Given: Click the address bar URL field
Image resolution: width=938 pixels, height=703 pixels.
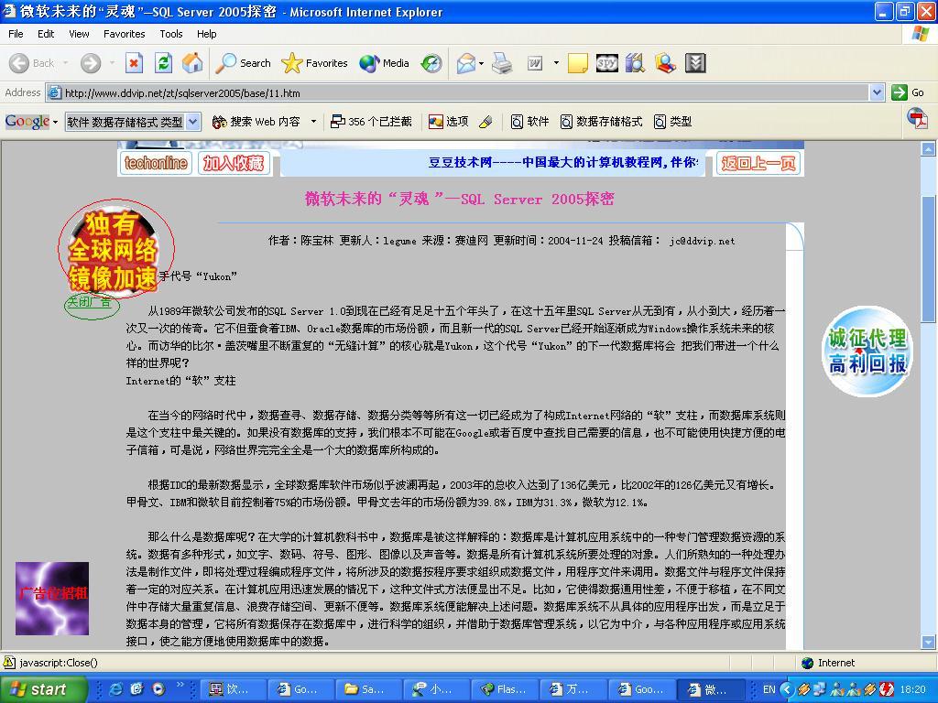Looking at the screenshot, I should 459,92.
